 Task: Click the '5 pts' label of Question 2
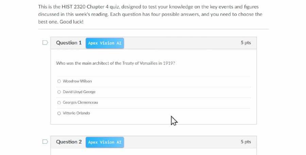point(246,142)
